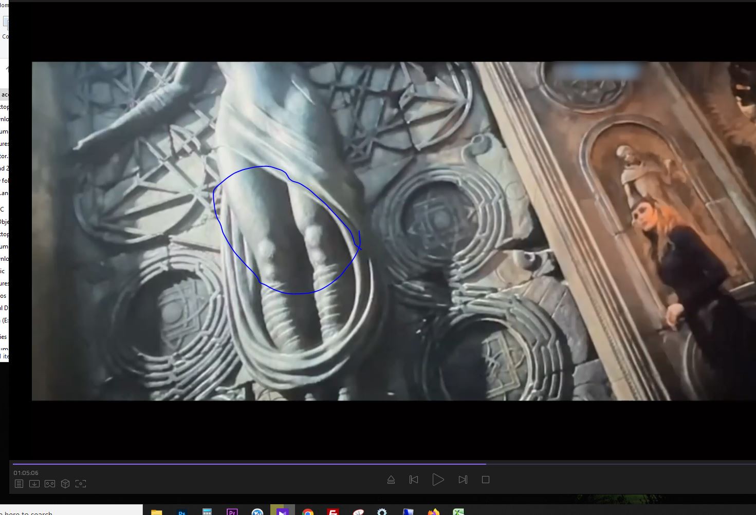Open the Calculator icon on taskbar
This screenshot has height=515, width=756.
pyautogui.click(x=207, y=511)
